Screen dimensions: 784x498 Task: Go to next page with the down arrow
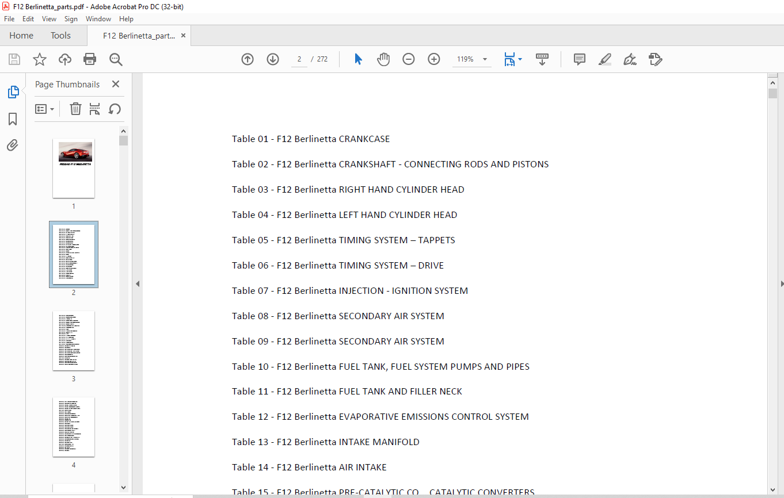click(273, 59)
